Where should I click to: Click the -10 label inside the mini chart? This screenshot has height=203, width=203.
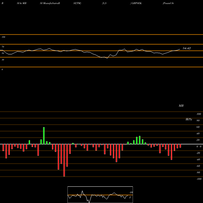pos(131,192)
